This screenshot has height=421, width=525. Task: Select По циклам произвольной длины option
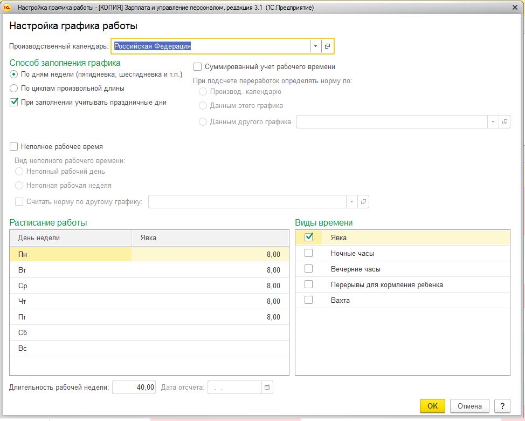pos(13,89)
